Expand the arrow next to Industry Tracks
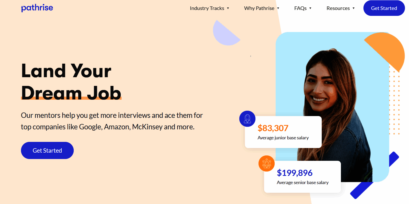The width and height of the screenshot is (409, 204). tap(228, 8)
